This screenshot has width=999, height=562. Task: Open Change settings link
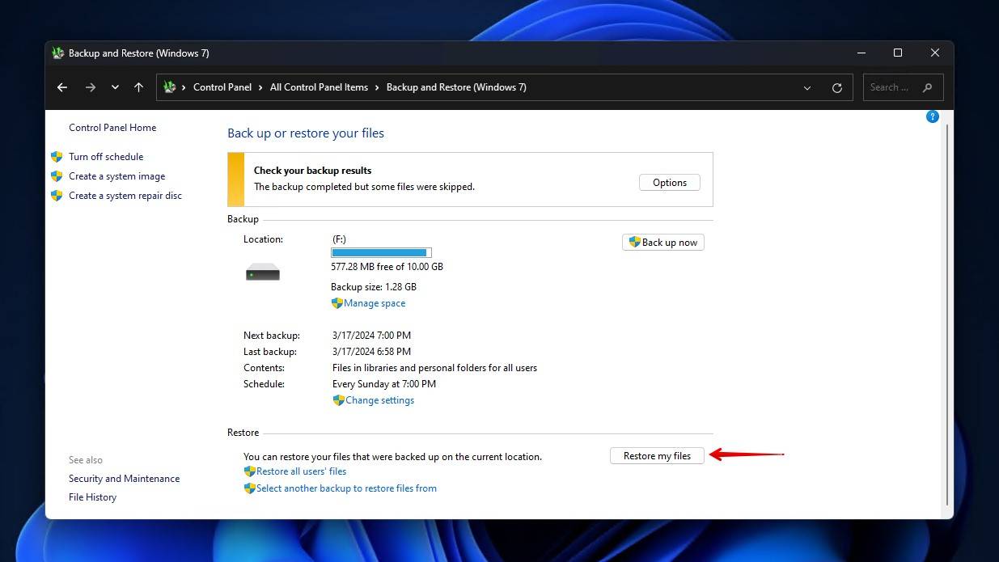379,399
